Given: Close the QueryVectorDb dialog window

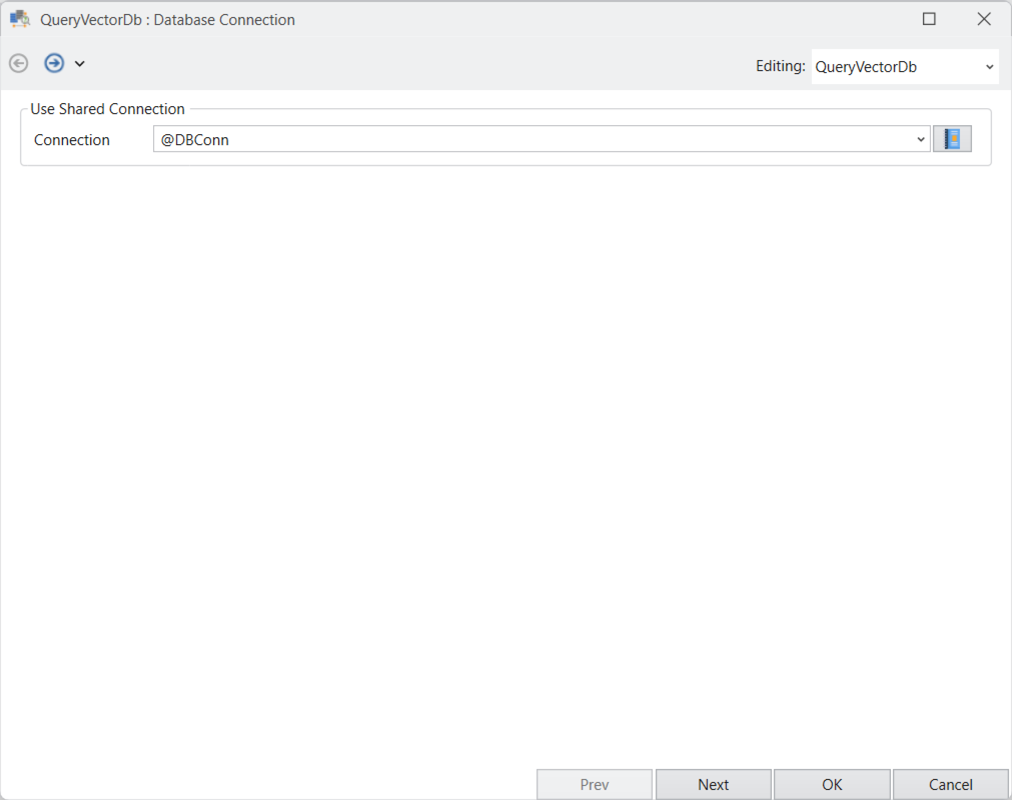Looking at the screenshot, I should [x=984, y=19].
